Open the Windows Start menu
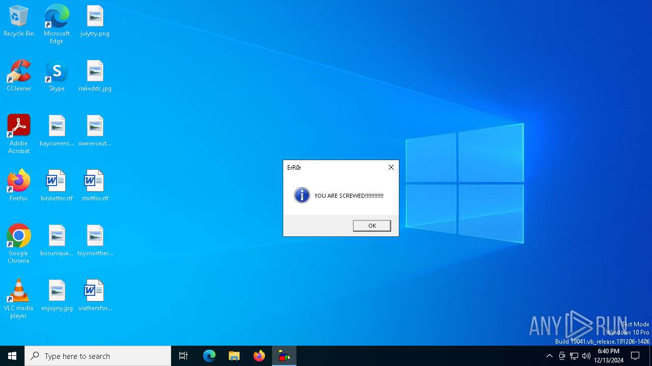The image size is (652, 366). coord(12,356)
